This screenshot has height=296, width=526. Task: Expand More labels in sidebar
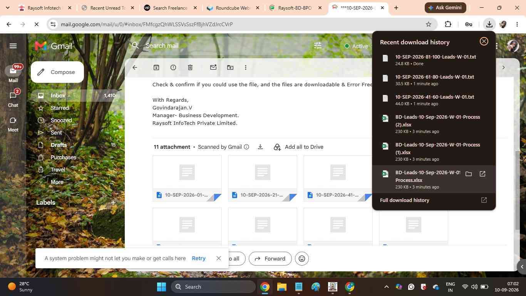point(57,182)
